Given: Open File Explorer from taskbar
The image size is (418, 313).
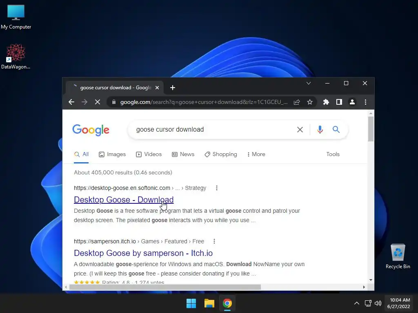Looking at the screenshot, I should 209,303.
